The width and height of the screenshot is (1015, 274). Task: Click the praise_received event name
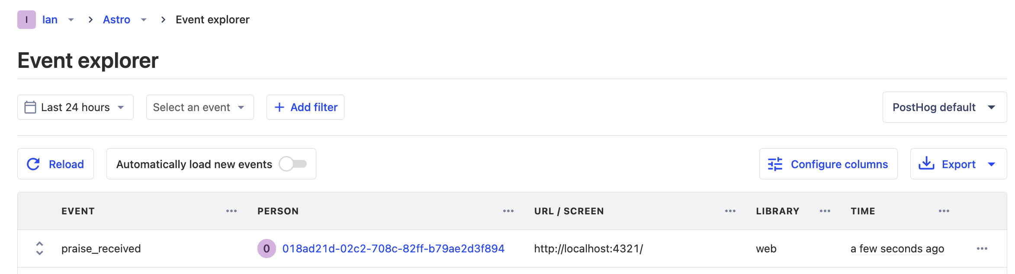click(x=101, y=249)
